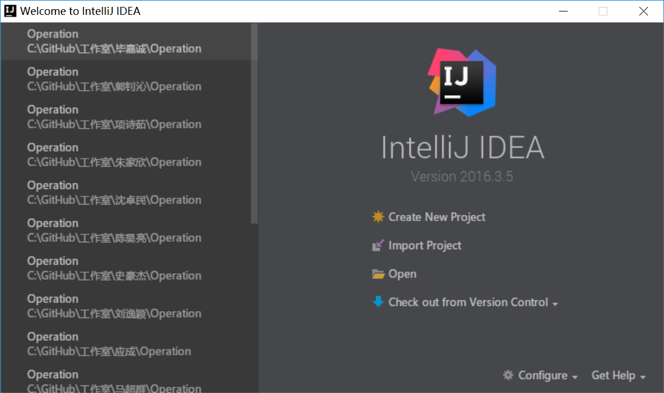664x393 pixels.
Task: Click the blue down-arrow Check out icon
Action: pyautogui.click(x=378, y=302)
